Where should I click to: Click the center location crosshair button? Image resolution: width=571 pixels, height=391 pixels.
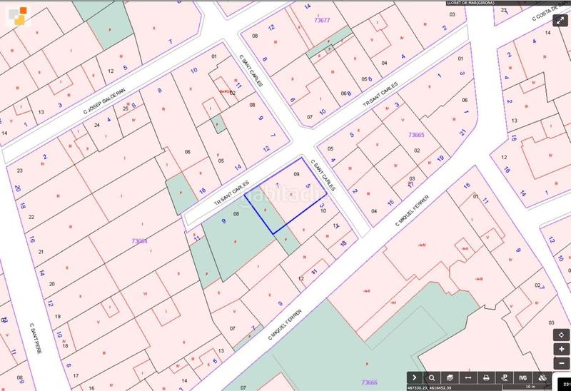(x=562, y=334)
